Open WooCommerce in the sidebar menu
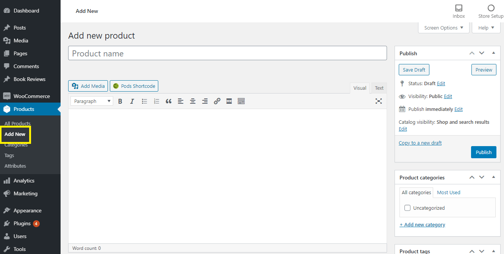This screenshot has height=254, width=504. 31,96
